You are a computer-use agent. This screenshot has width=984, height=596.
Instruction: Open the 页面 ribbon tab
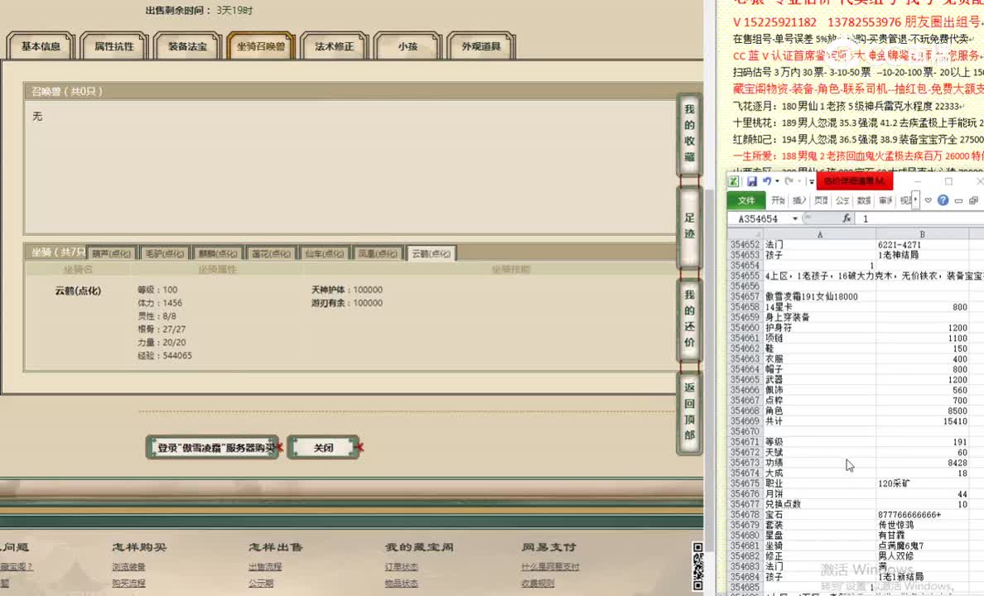pyautogui.click(x=821, y=201)
